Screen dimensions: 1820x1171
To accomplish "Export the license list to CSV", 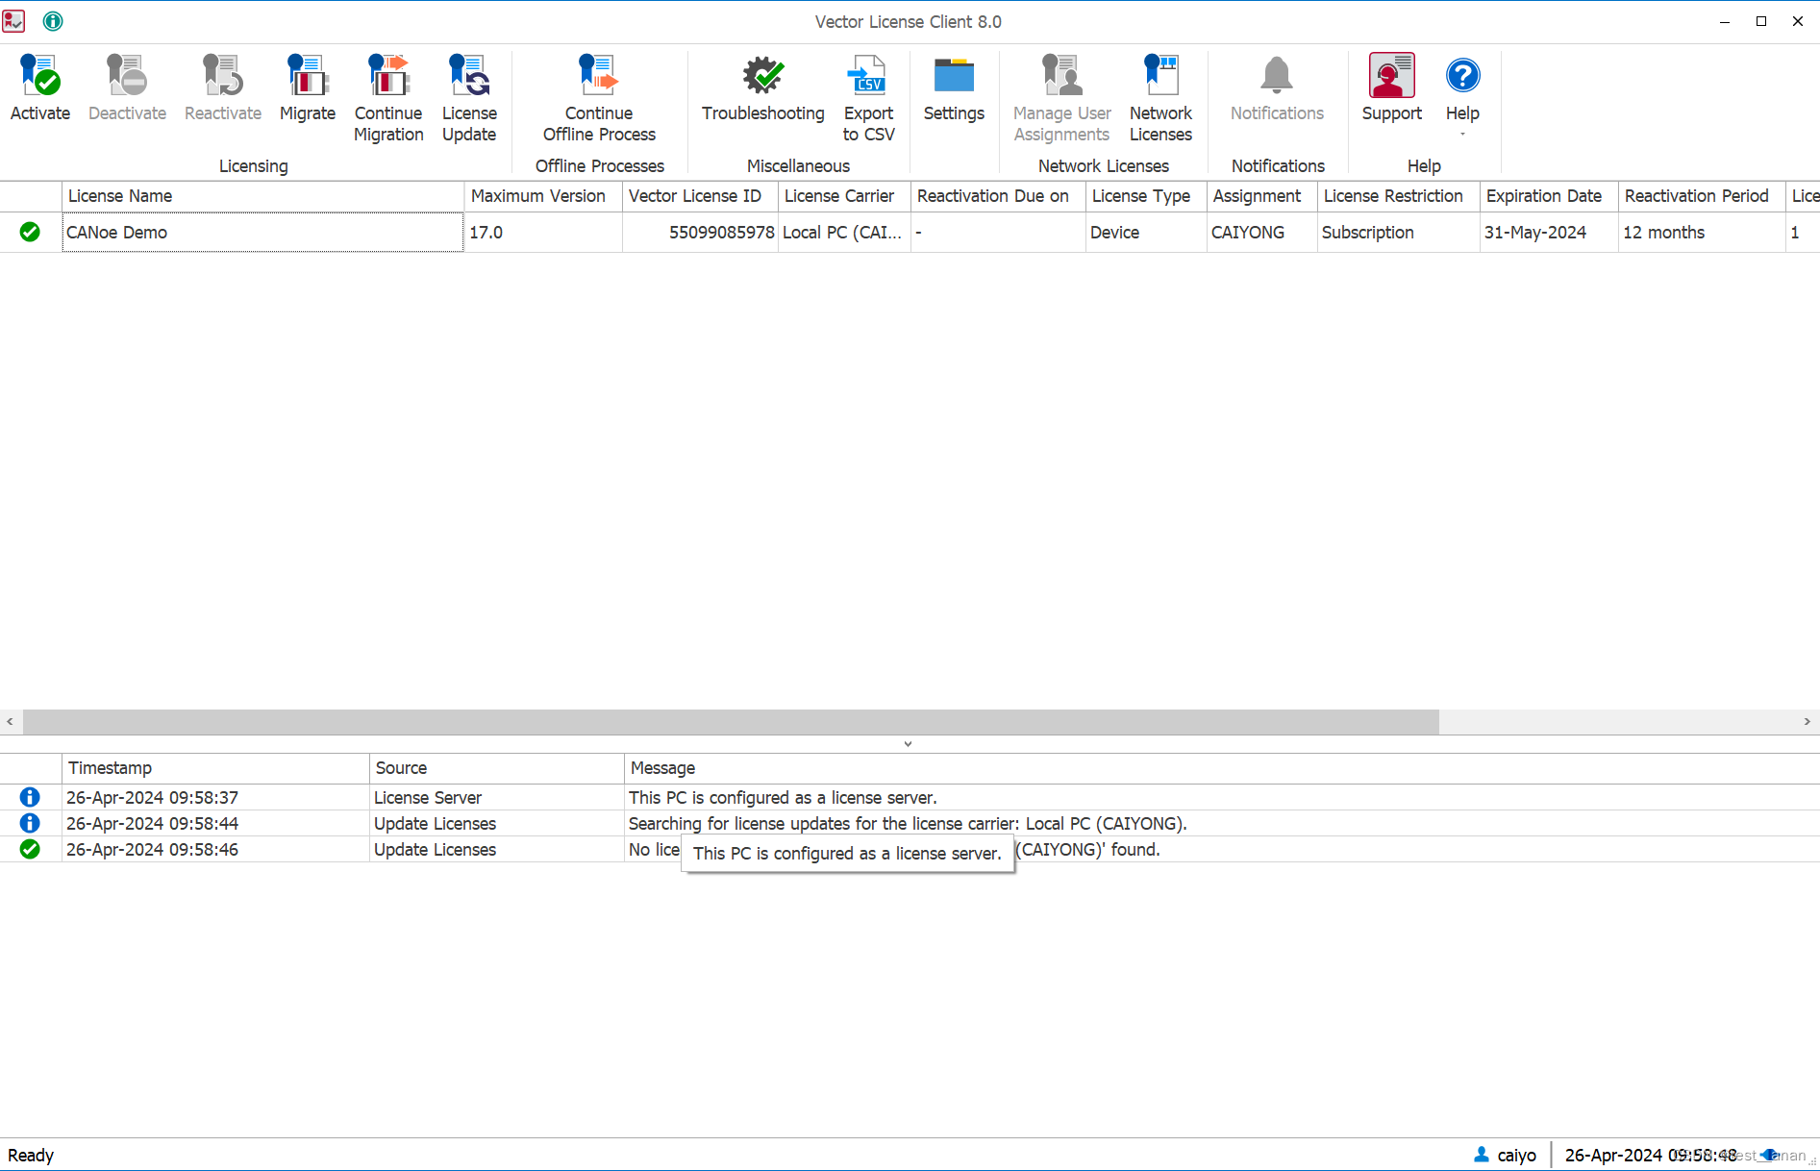I will (868, 98).
